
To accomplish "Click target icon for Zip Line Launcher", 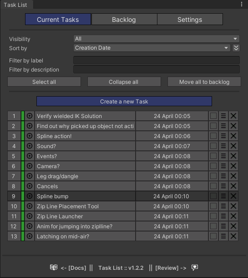I will [x=30, y=216].
